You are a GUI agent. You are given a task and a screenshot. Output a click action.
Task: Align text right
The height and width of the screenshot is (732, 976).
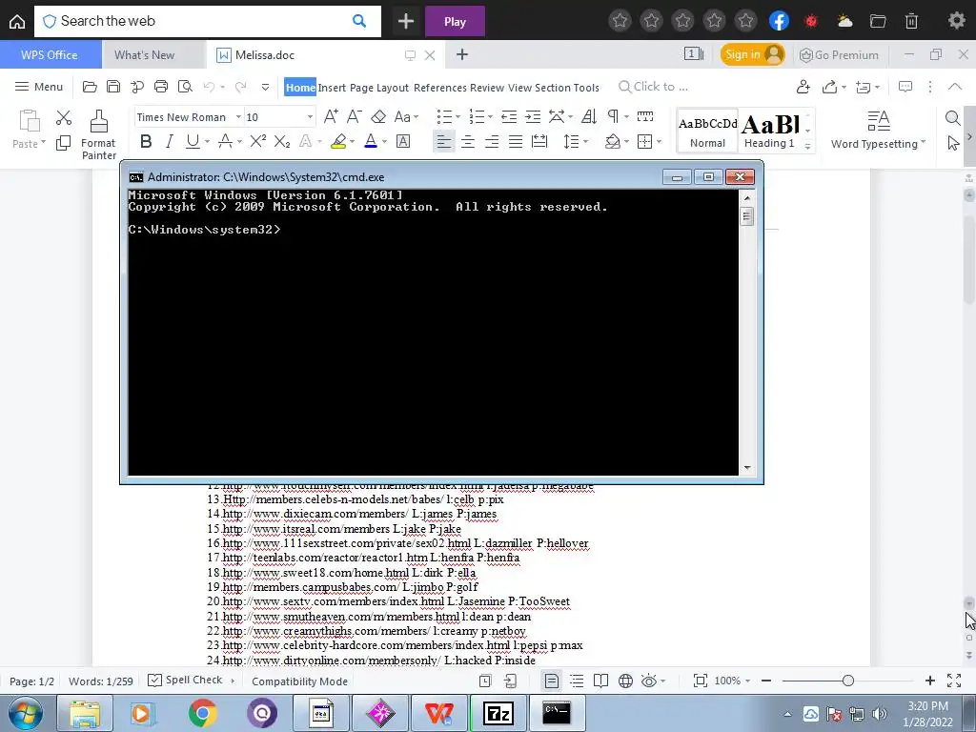[x=492, y=142]
